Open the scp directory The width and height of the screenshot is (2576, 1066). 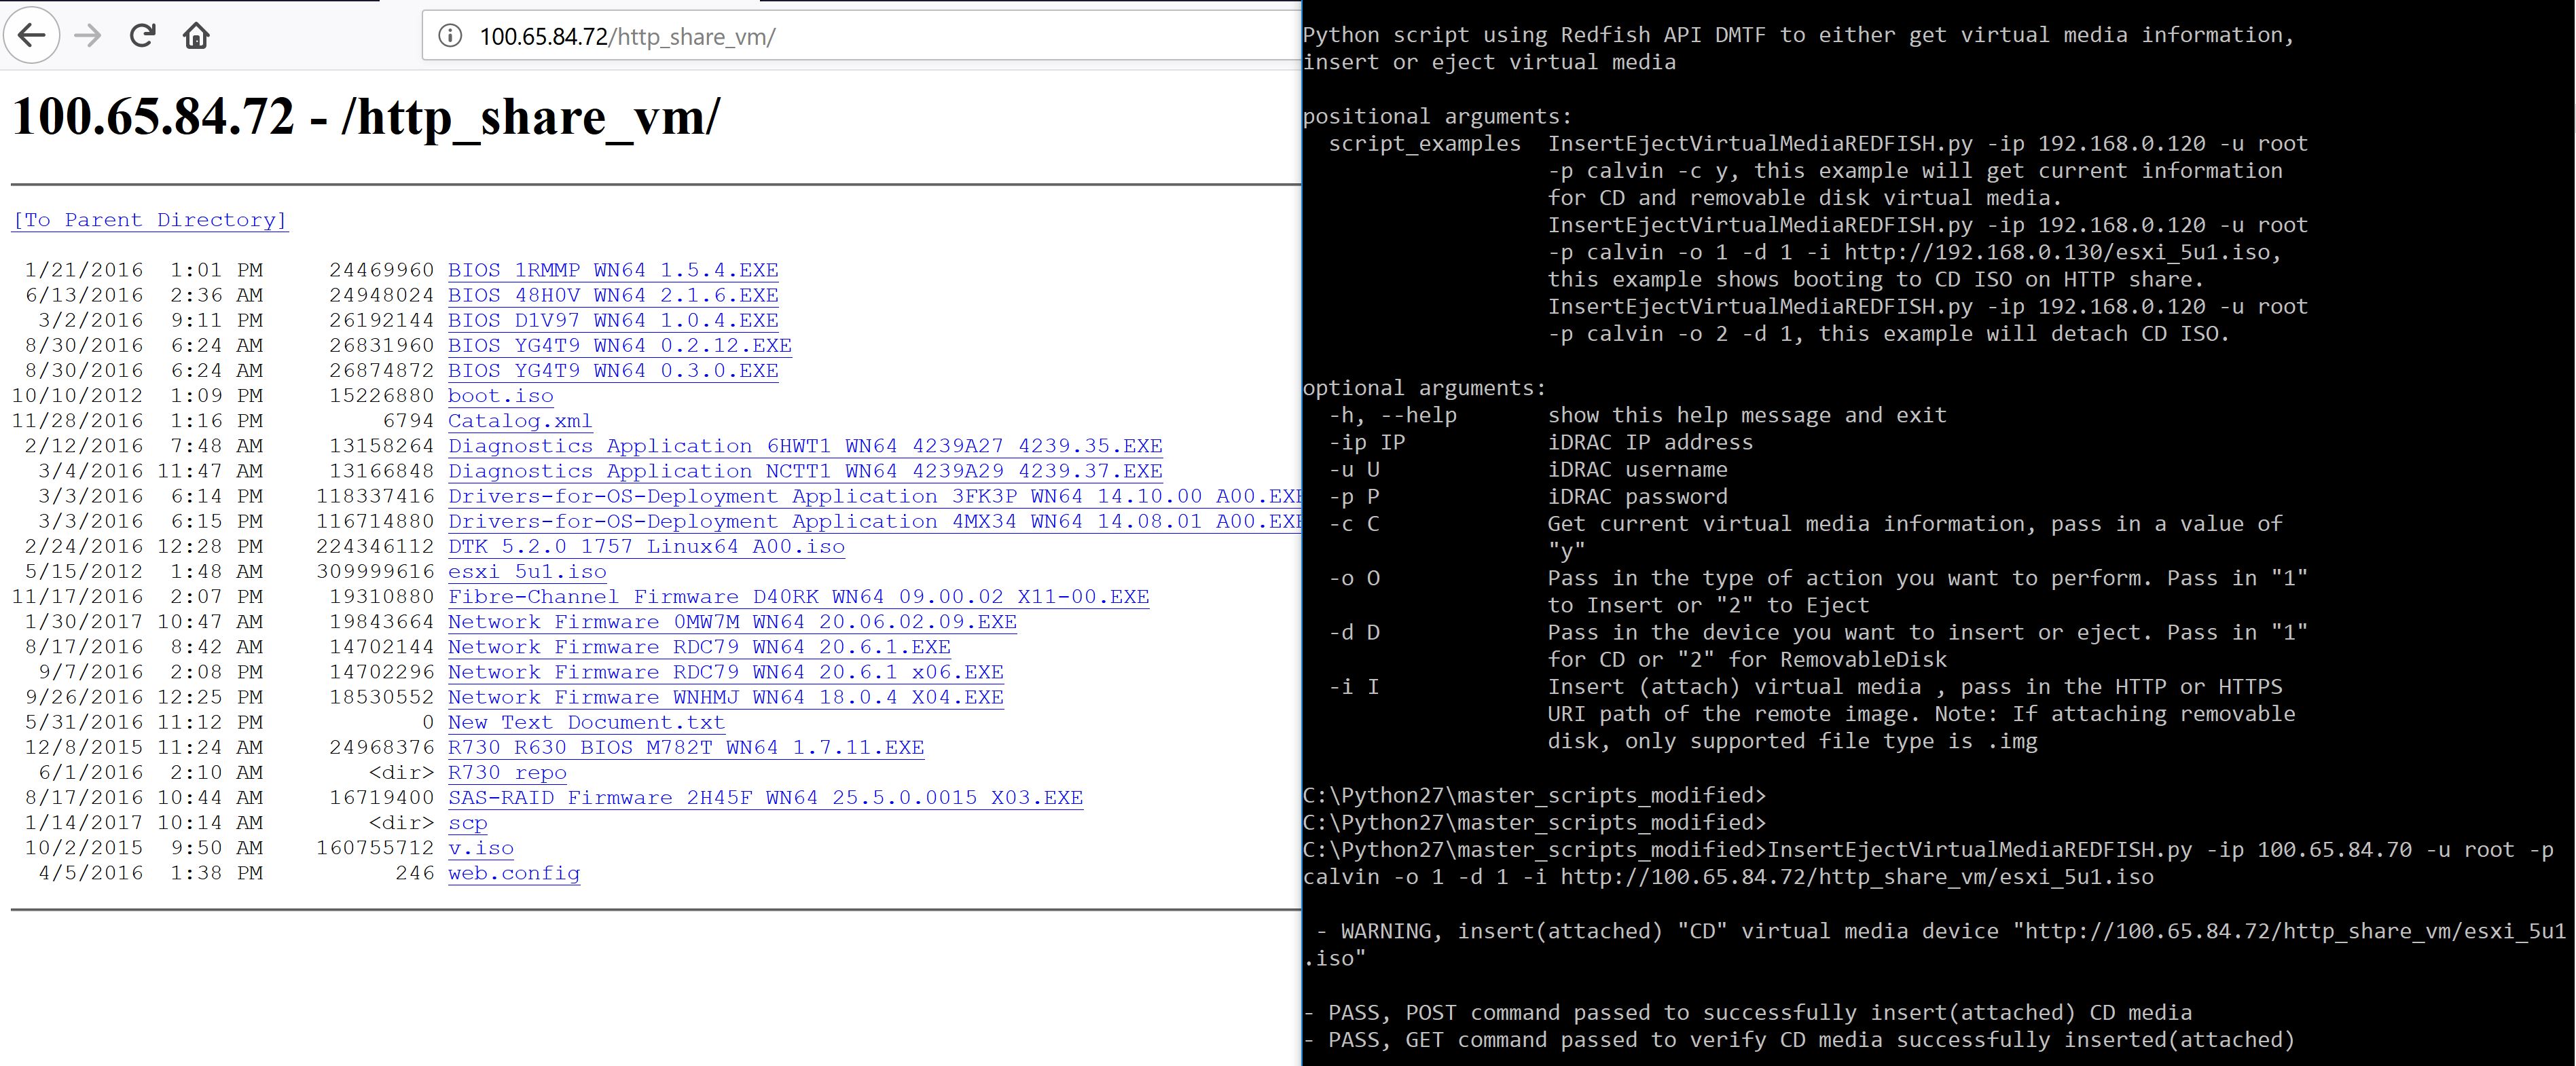point(469,822)
